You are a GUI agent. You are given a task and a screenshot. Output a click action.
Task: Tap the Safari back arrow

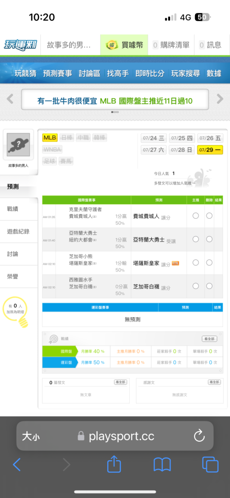[16, 465]
